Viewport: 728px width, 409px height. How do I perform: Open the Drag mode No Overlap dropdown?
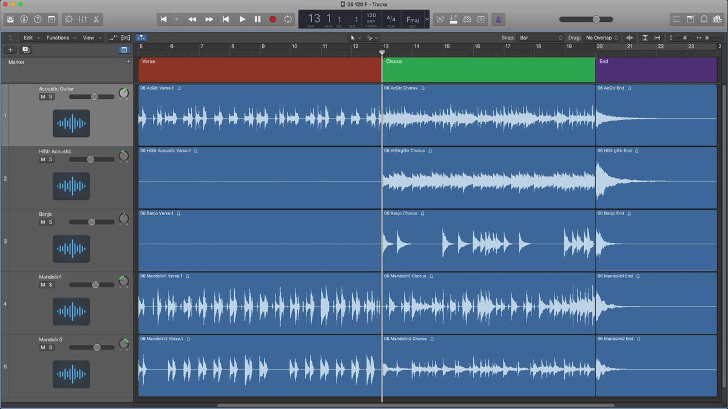pos(602,38)
